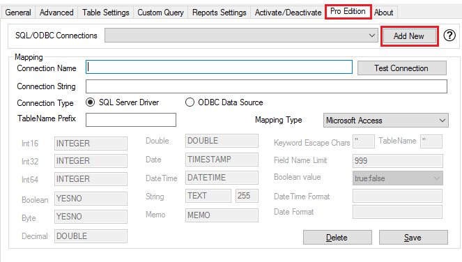Click the Connection Type label
462x262 pixels.
coord(45,103)
